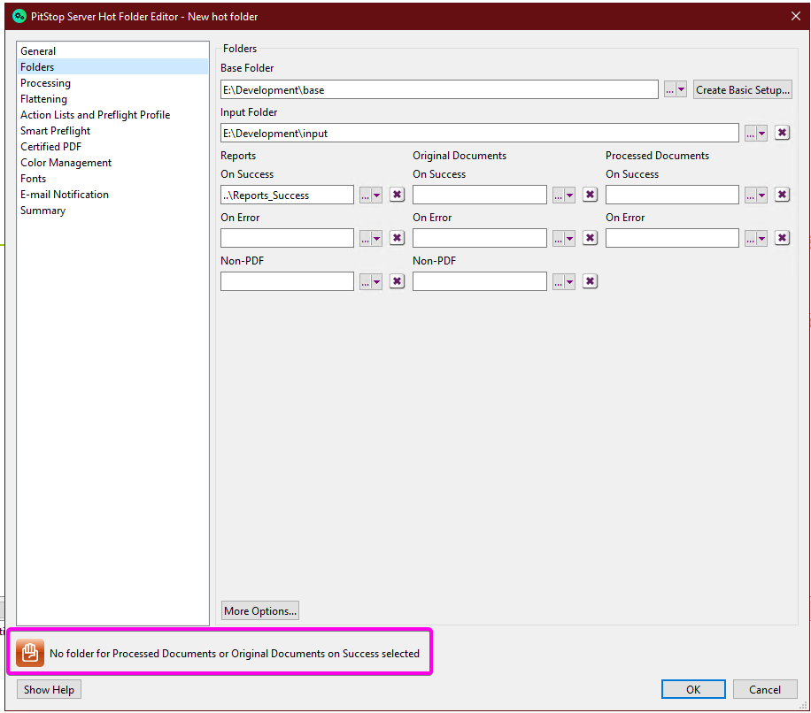811x713 pixels.
Task: Select the Smart Preflight category
Action: point(112,131)
